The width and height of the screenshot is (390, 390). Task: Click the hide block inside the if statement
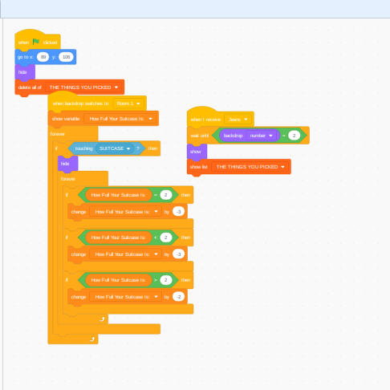coord(67,164)
